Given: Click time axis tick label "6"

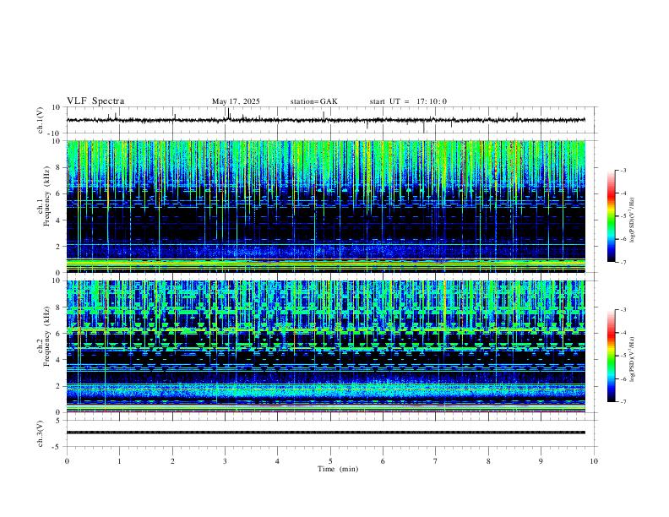Looking at the screenshot, I should click(383, 461).
